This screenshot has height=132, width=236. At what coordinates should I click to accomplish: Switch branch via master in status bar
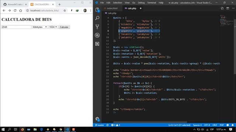point(100,125)
